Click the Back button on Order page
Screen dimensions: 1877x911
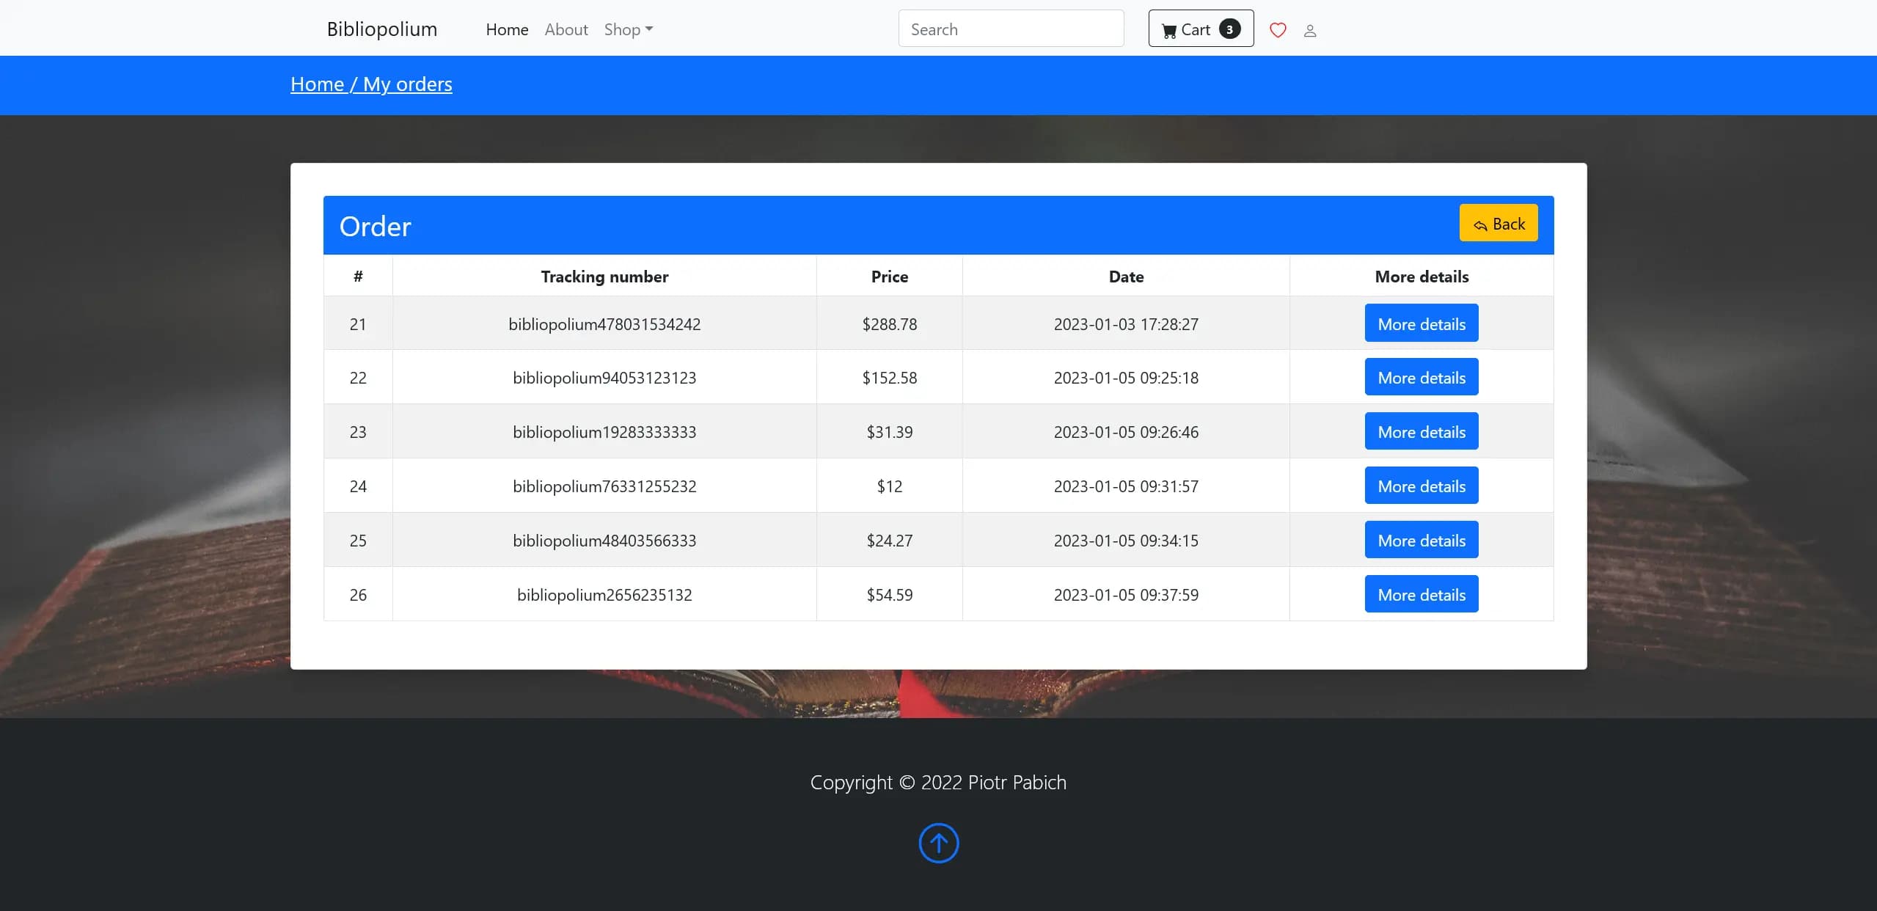click(1499, 223)
